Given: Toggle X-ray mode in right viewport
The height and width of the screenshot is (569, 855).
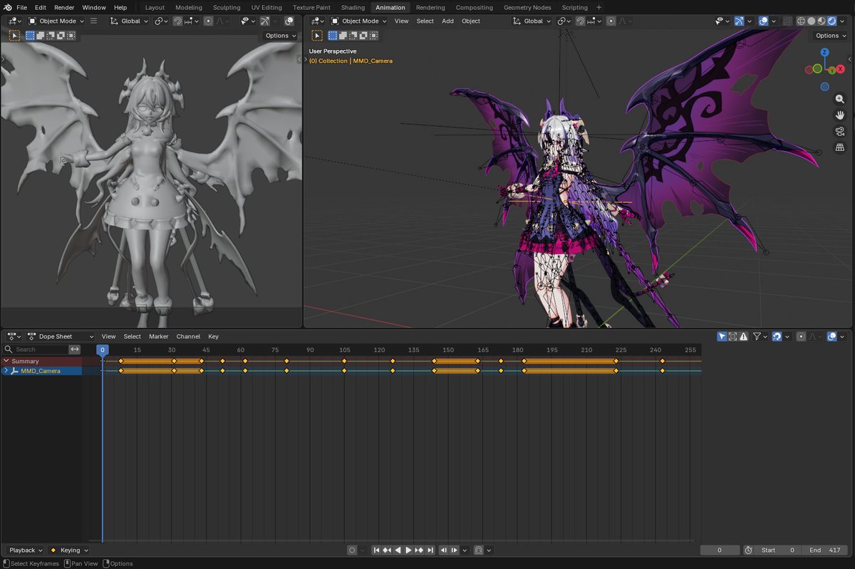Looking at the screenshot, I should (x=787, y=21).
